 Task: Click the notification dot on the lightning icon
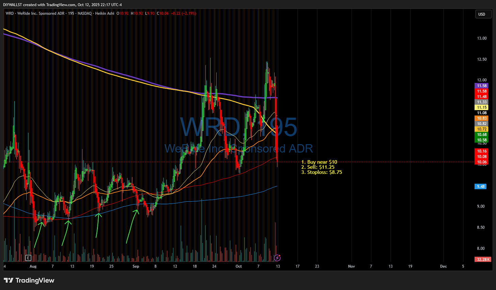tap(279, 256)
